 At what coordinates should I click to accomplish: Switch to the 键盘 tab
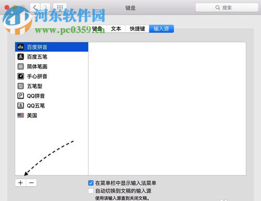97,29
